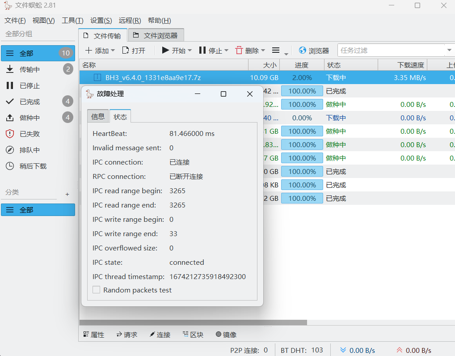Open the 区块 blocks bottom tab
Image resolution: width=455 pixels, height=356 pixels.
tap(193, 335)
